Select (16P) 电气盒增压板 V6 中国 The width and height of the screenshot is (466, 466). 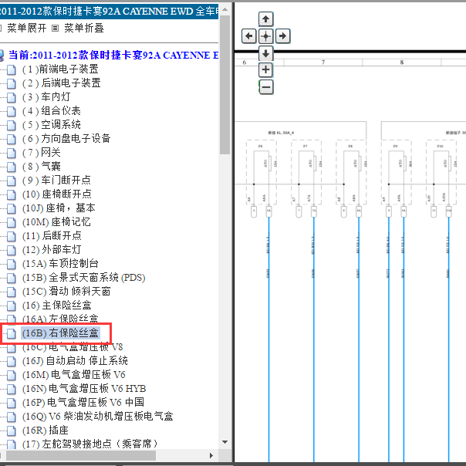[x=83, y=403]
